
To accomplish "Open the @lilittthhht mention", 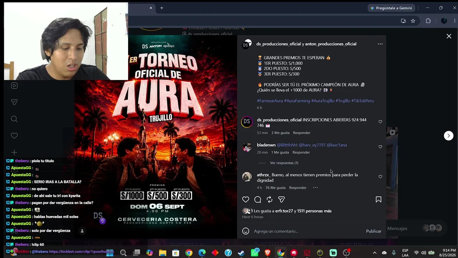I will tap(287, 145).
